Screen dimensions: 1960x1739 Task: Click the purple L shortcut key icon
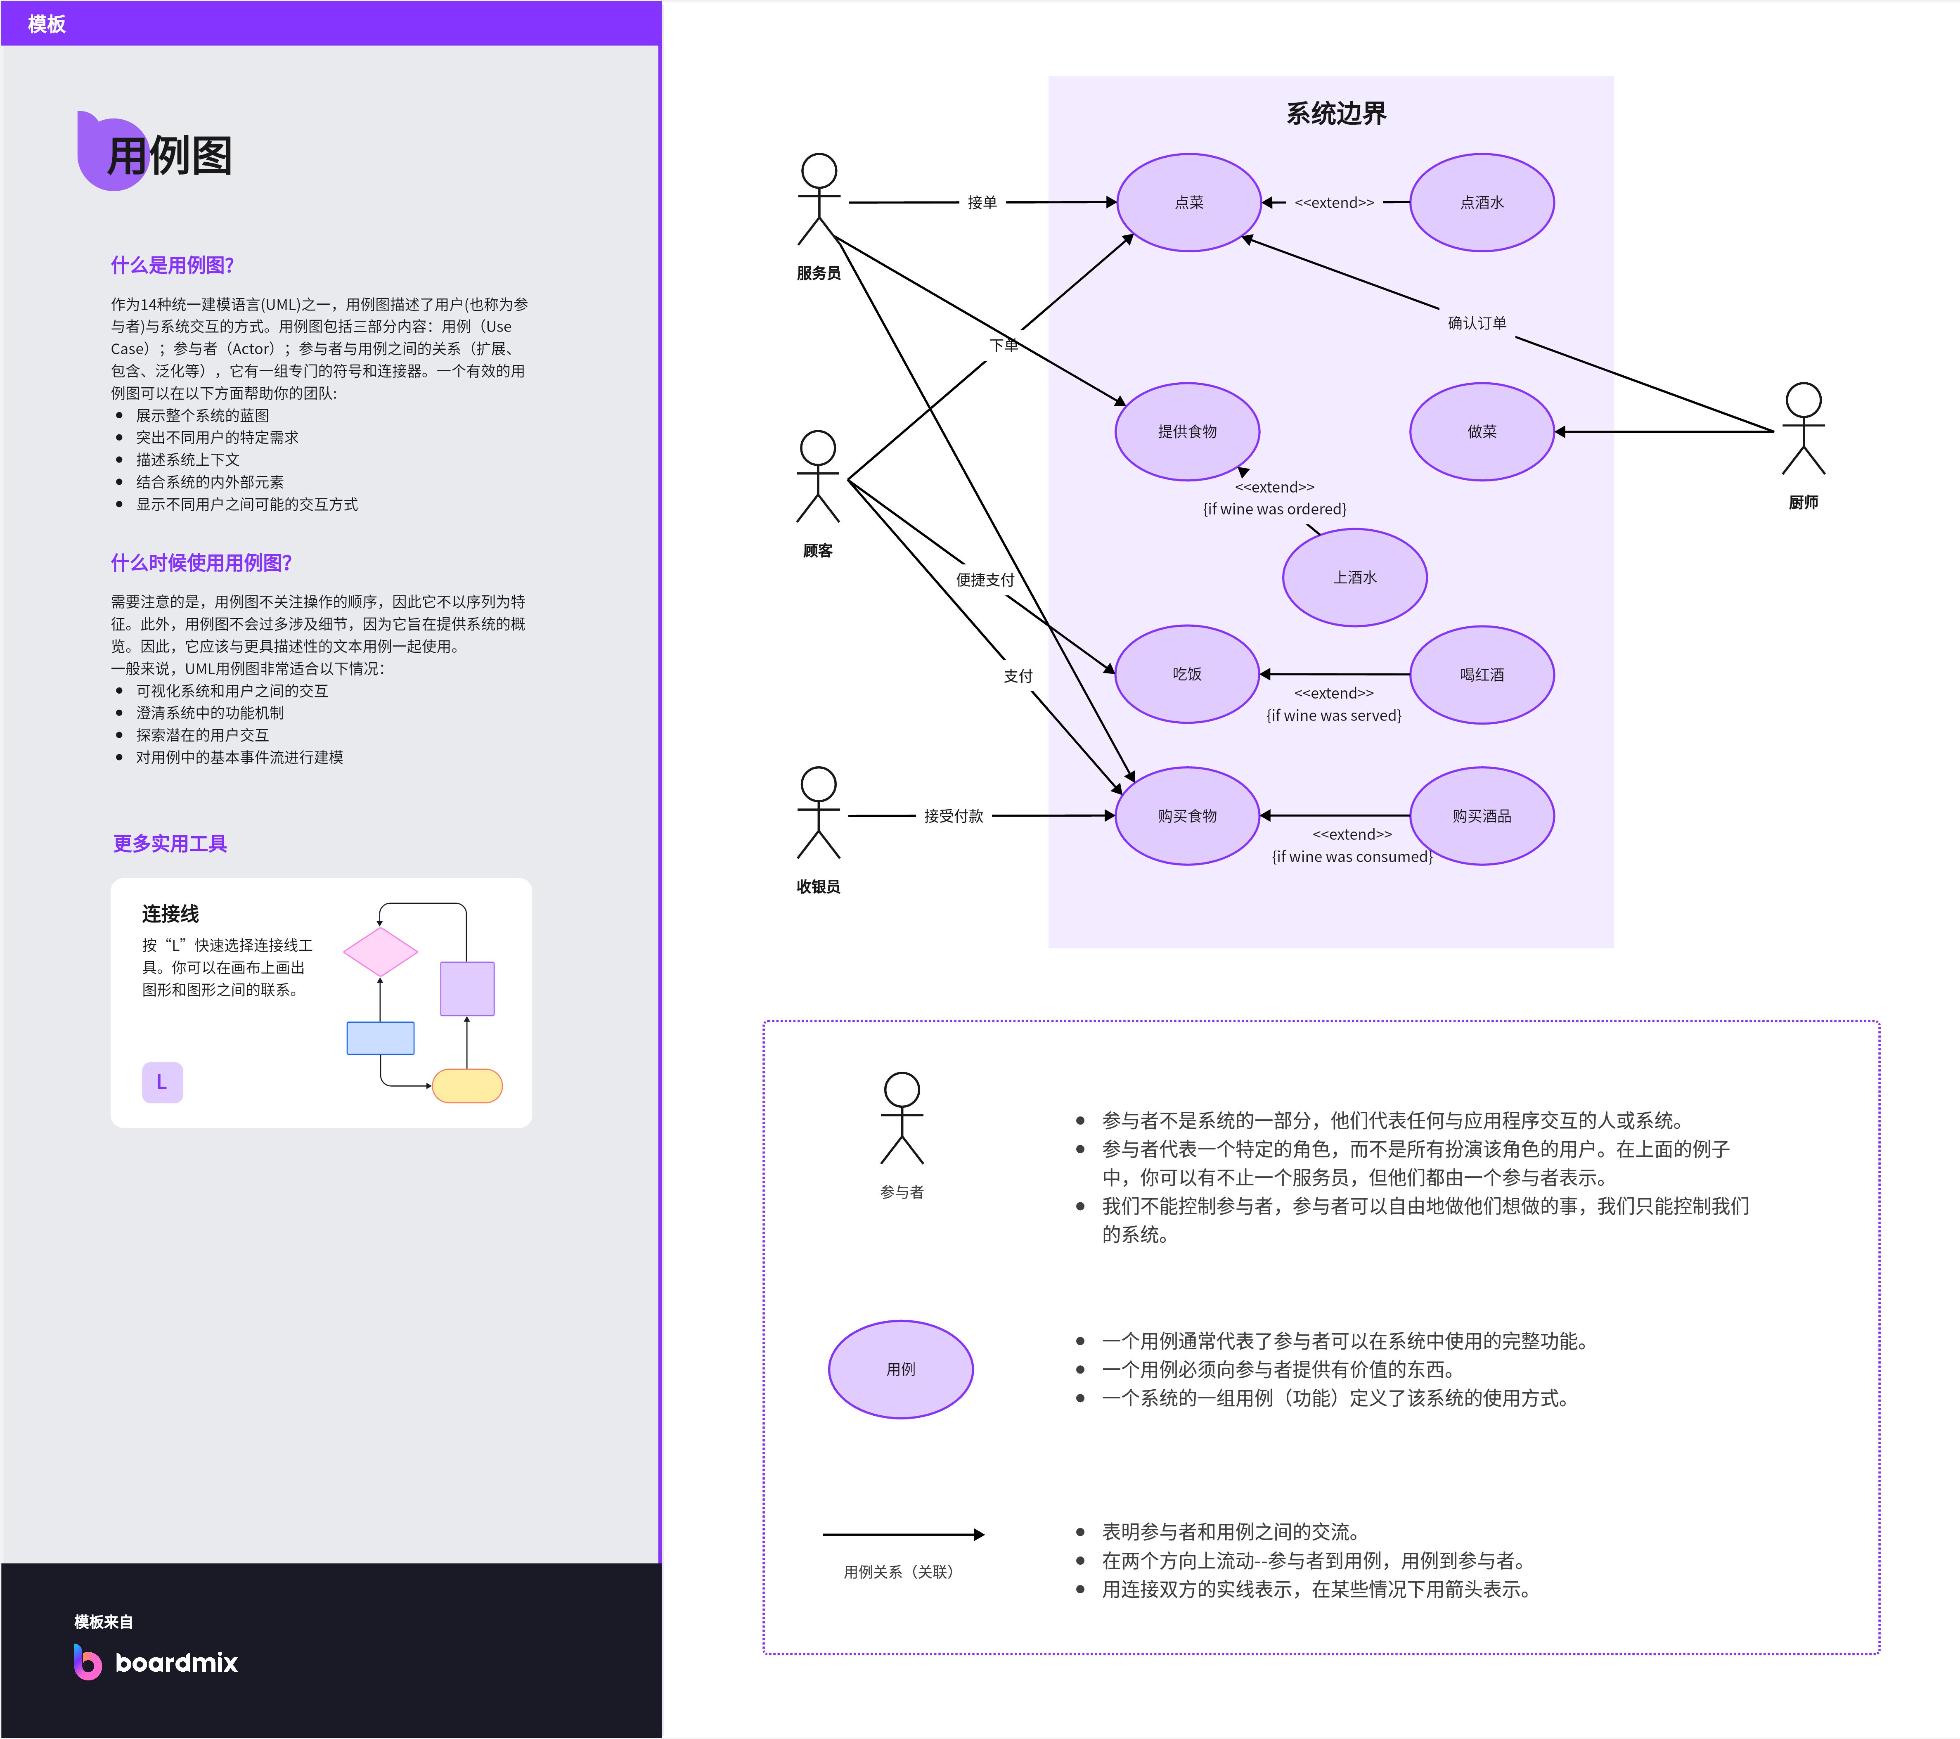click(x=162, y=1082)
